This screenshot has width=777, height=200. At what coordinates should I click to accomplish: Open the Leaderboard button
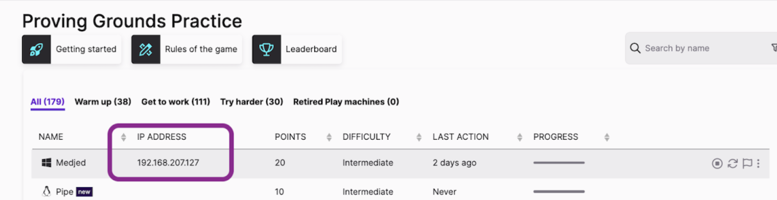pos(297,49)
